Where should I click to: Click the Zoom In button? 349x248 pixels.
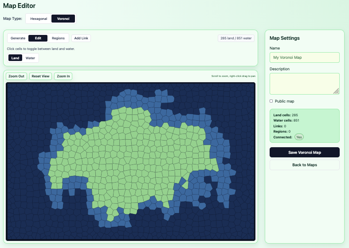pos(63,76)
